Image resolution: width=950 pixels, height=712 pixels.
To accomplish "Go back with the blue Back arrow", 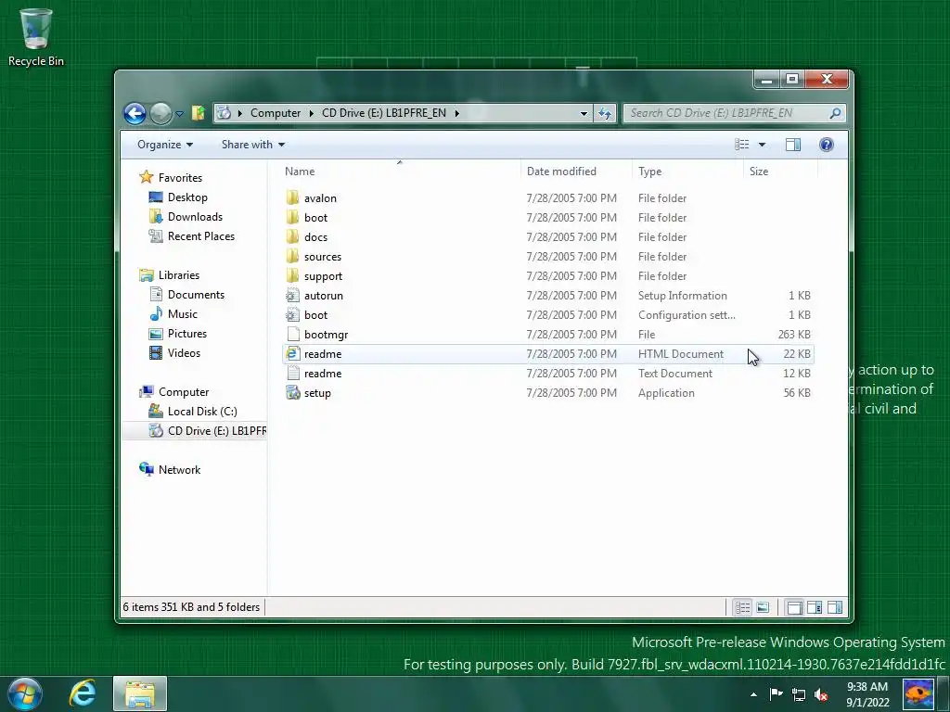I will (x=135, y=113).
